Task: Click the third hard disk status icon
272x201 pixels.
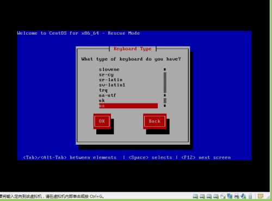Action: [209, 196]
